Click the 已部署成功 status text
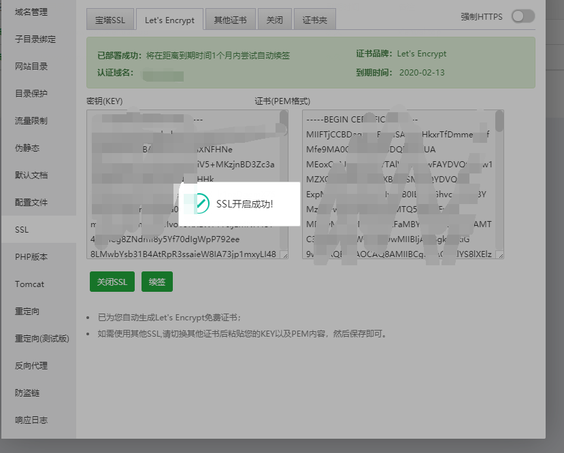Image resolution: width=564 pixels, height=453 pixels. [x=194, y=56]
